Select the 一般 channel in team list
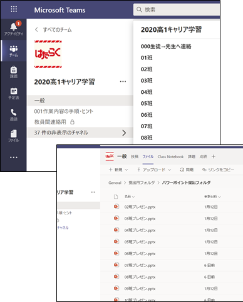243x302 pixels. coord(80,101)
